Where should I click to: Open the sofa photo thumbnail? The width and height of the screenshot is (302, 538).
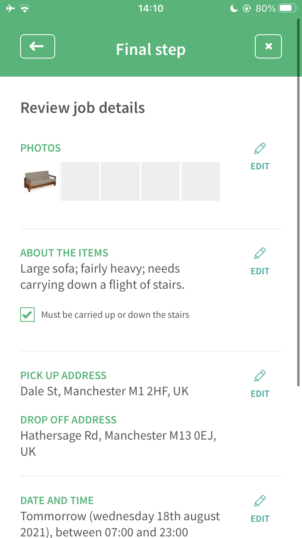pos(40,181)
